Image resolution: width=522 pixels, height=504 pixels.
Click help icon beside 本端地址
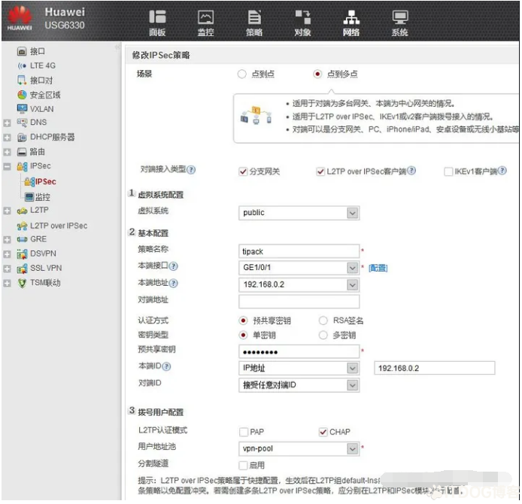(174, 283)
